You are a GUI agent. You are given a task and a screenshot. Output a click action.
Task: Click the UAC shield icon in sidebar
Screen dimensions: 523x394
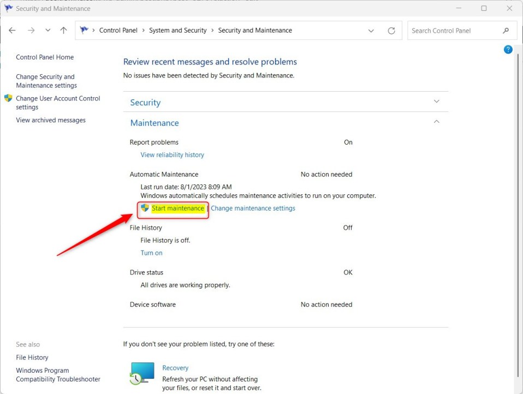(x=8, y=98)
